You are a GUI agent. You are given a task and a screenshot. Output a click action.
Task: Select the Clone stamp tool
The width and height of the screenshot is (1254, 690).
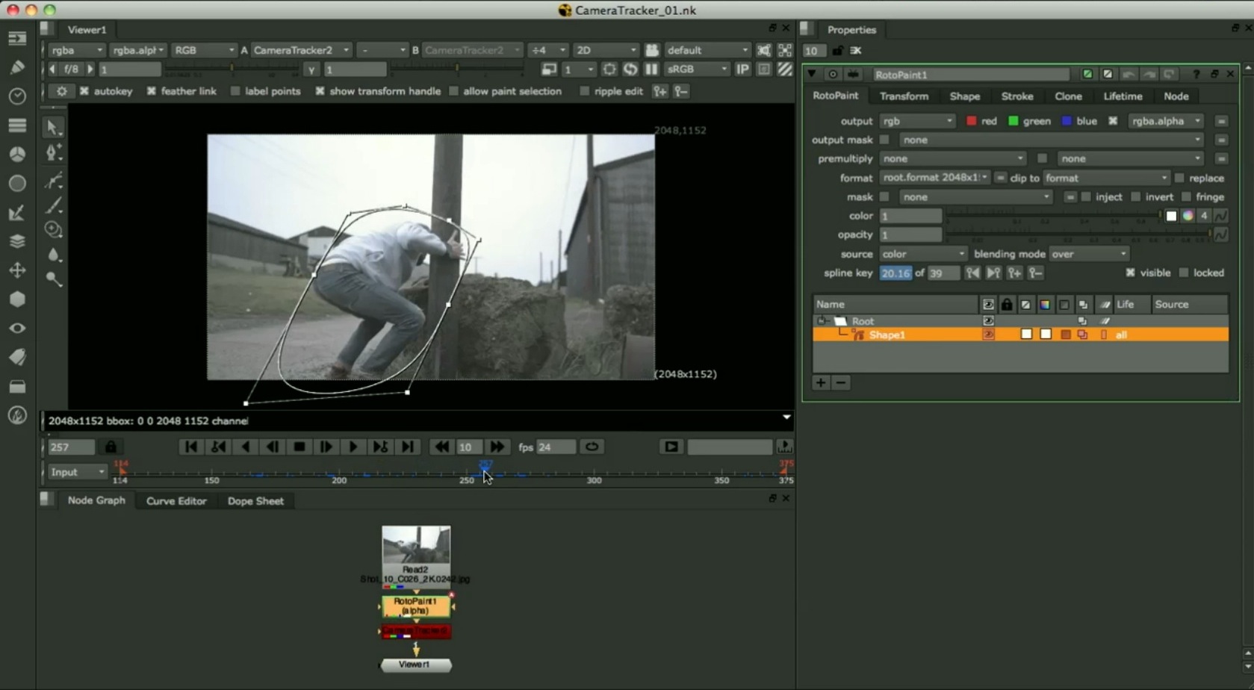[x=53, y=229]
